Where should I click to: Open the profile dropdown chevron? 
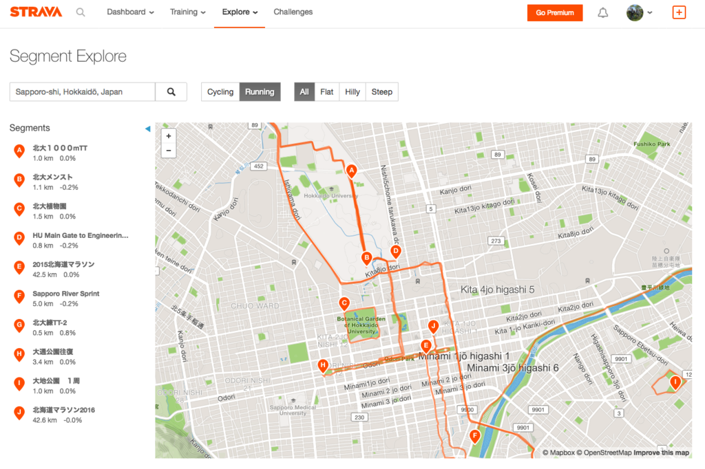tap(650, 13)
